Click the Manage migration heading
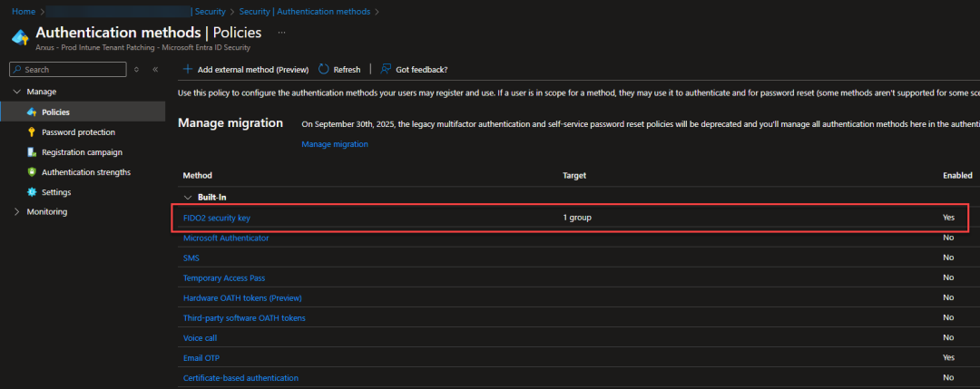The image size is (980, 389). [x=230, y=122]
